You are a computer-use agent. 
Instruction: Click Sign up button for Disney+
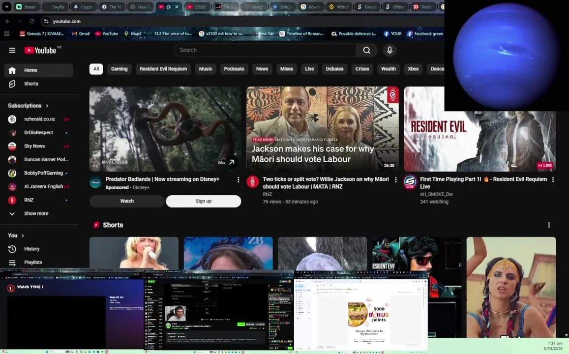pos(203,201)
